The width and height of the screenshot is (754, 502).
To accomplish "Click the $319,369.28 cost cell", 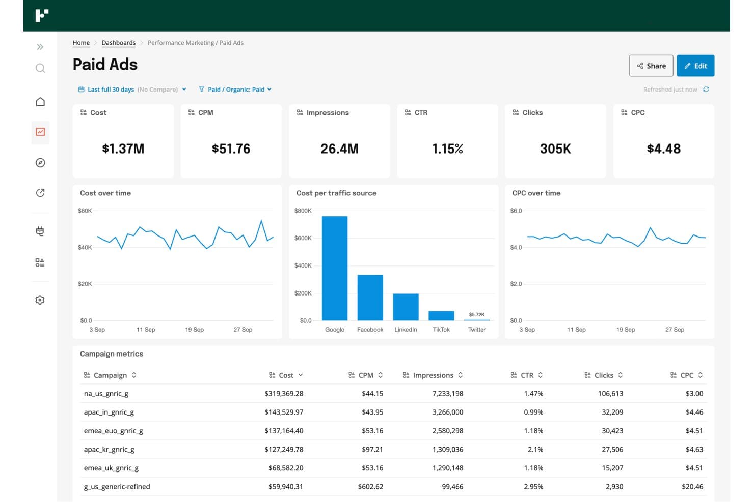I will pos(284,394).
